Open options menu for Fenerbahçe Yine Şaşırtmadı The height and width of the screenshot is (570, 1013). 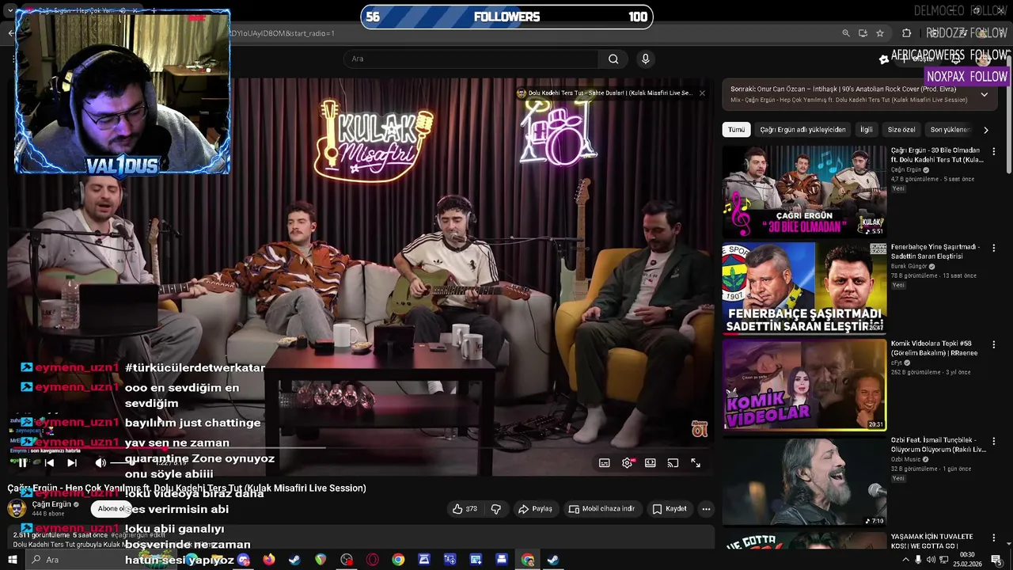coord(994,248)
